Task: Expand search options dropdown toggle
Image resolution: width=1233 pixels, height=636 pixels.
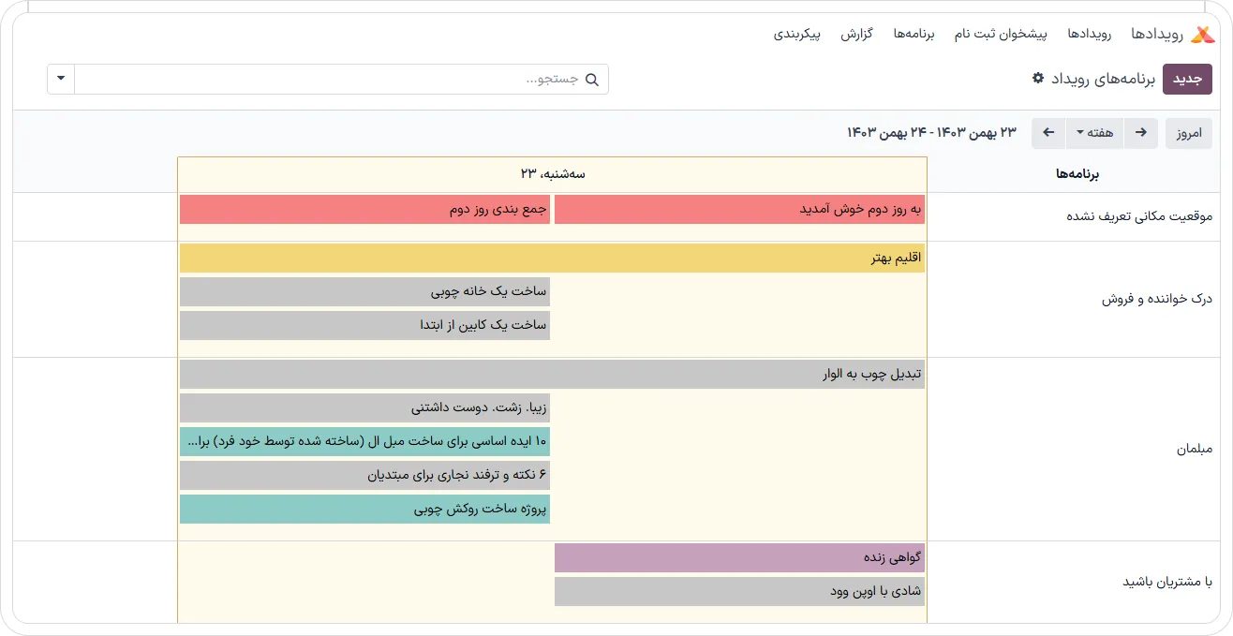Action: click(x=61, y=79)
